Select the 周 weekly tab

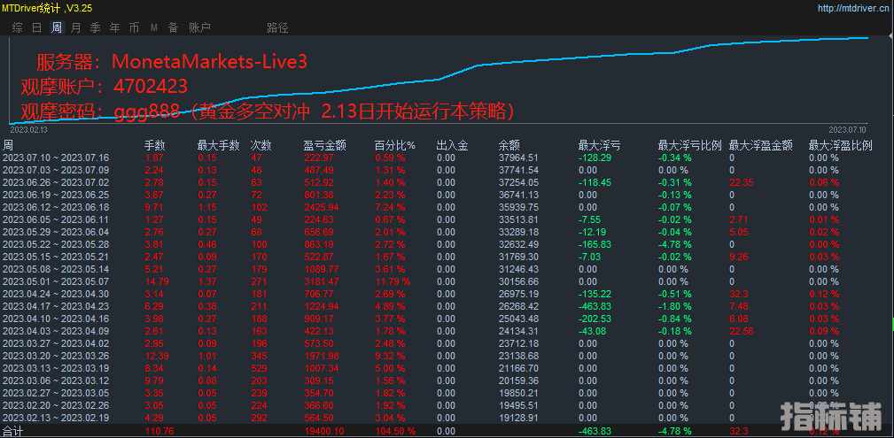pos(57,27)
